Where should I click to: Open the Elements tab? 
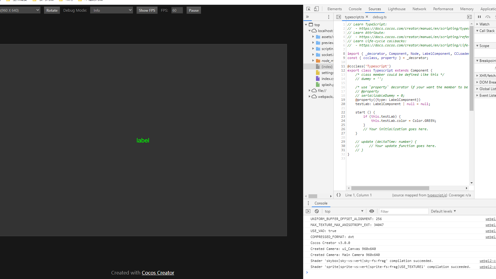coord(335,9)
